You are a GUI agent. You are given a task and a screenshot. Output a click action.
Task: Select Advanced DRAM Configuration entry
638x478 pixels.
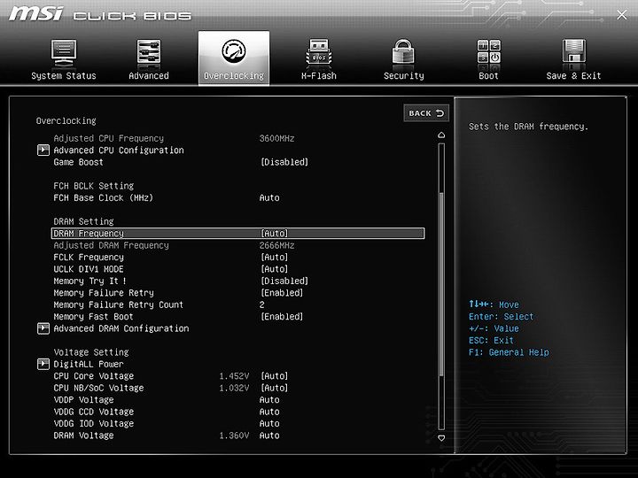tap(121, 328)
